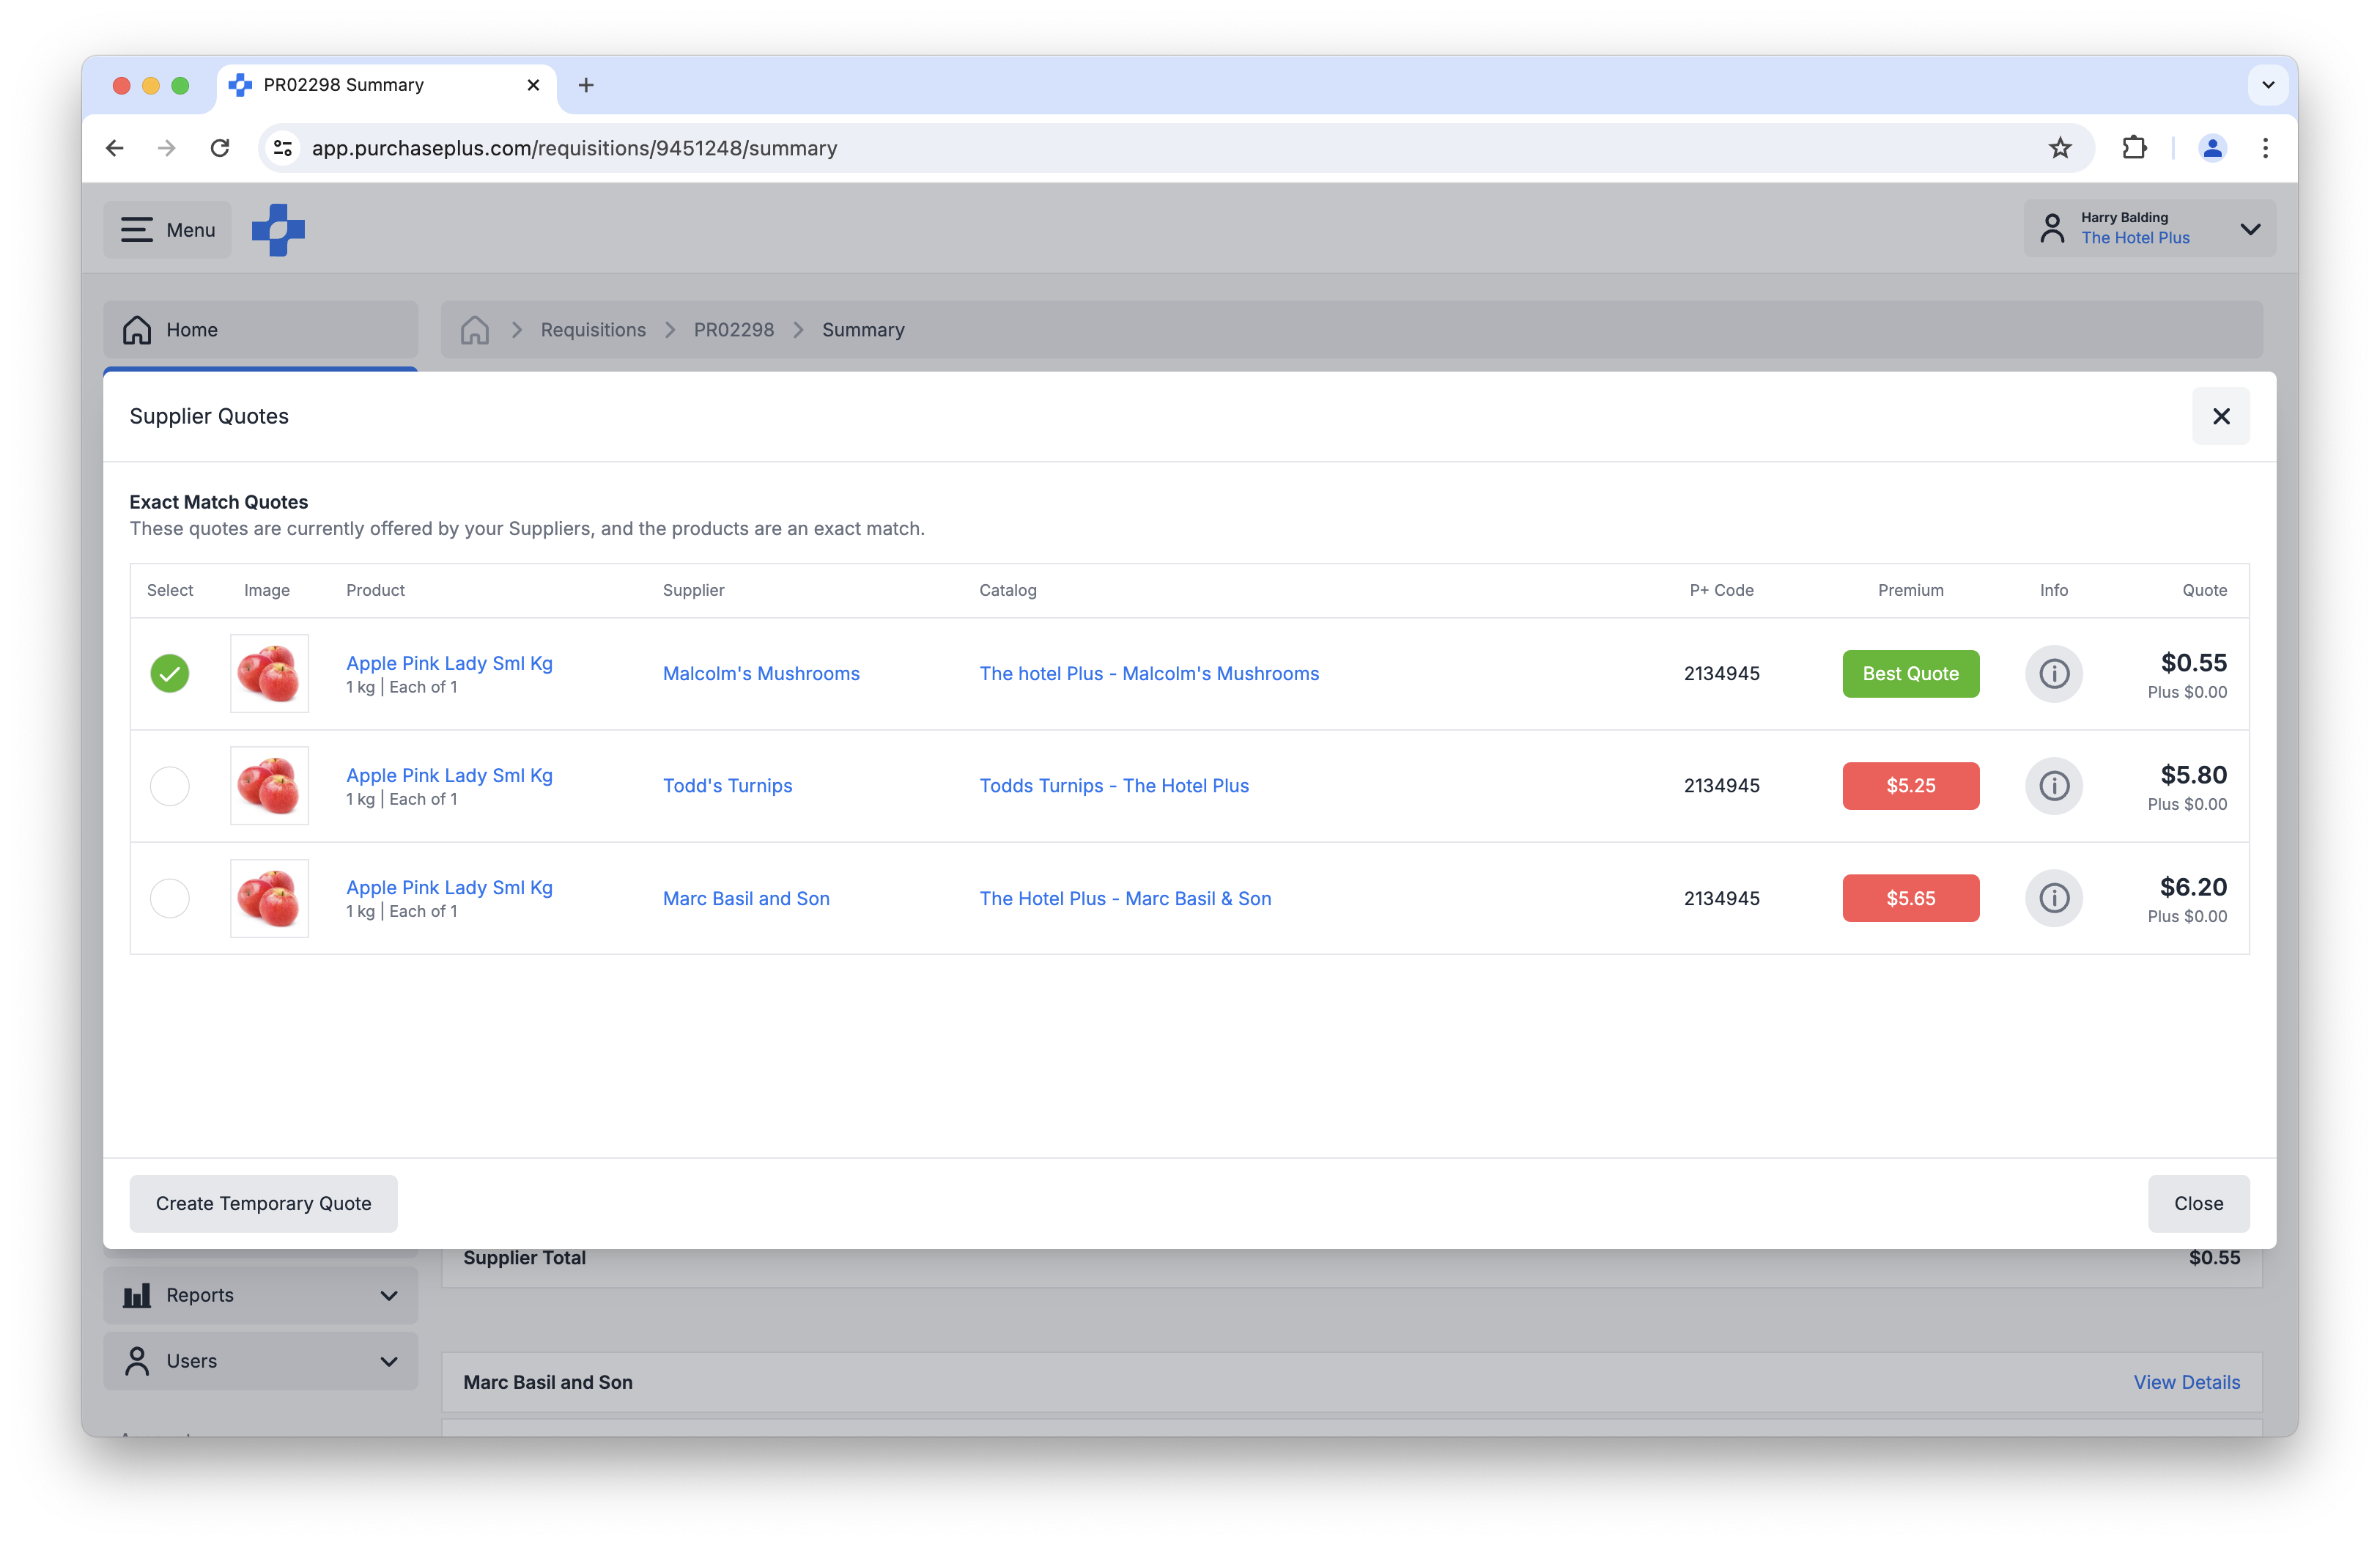The width and height of the screenshot is (2380, 1545).
Task: Click the green Best Quote badge
Action: tap(1910, 673)
